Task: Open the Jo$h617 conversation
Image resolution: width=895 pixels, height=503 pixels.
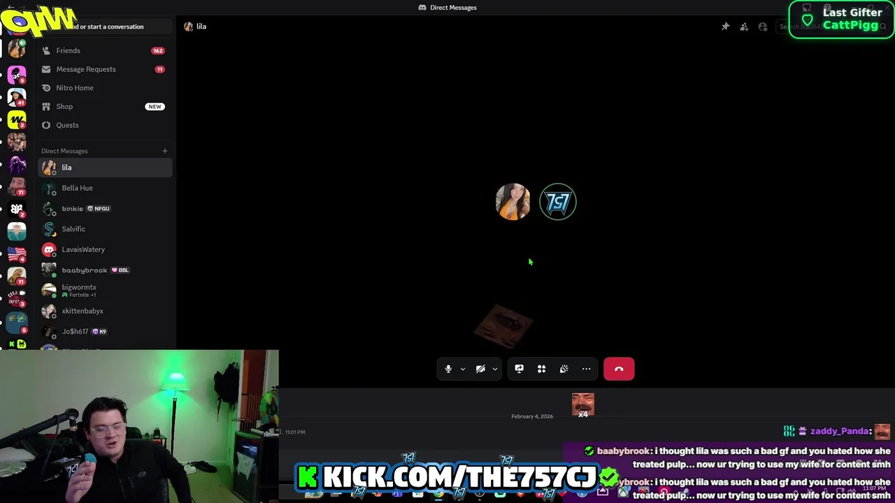Action: 105,331
